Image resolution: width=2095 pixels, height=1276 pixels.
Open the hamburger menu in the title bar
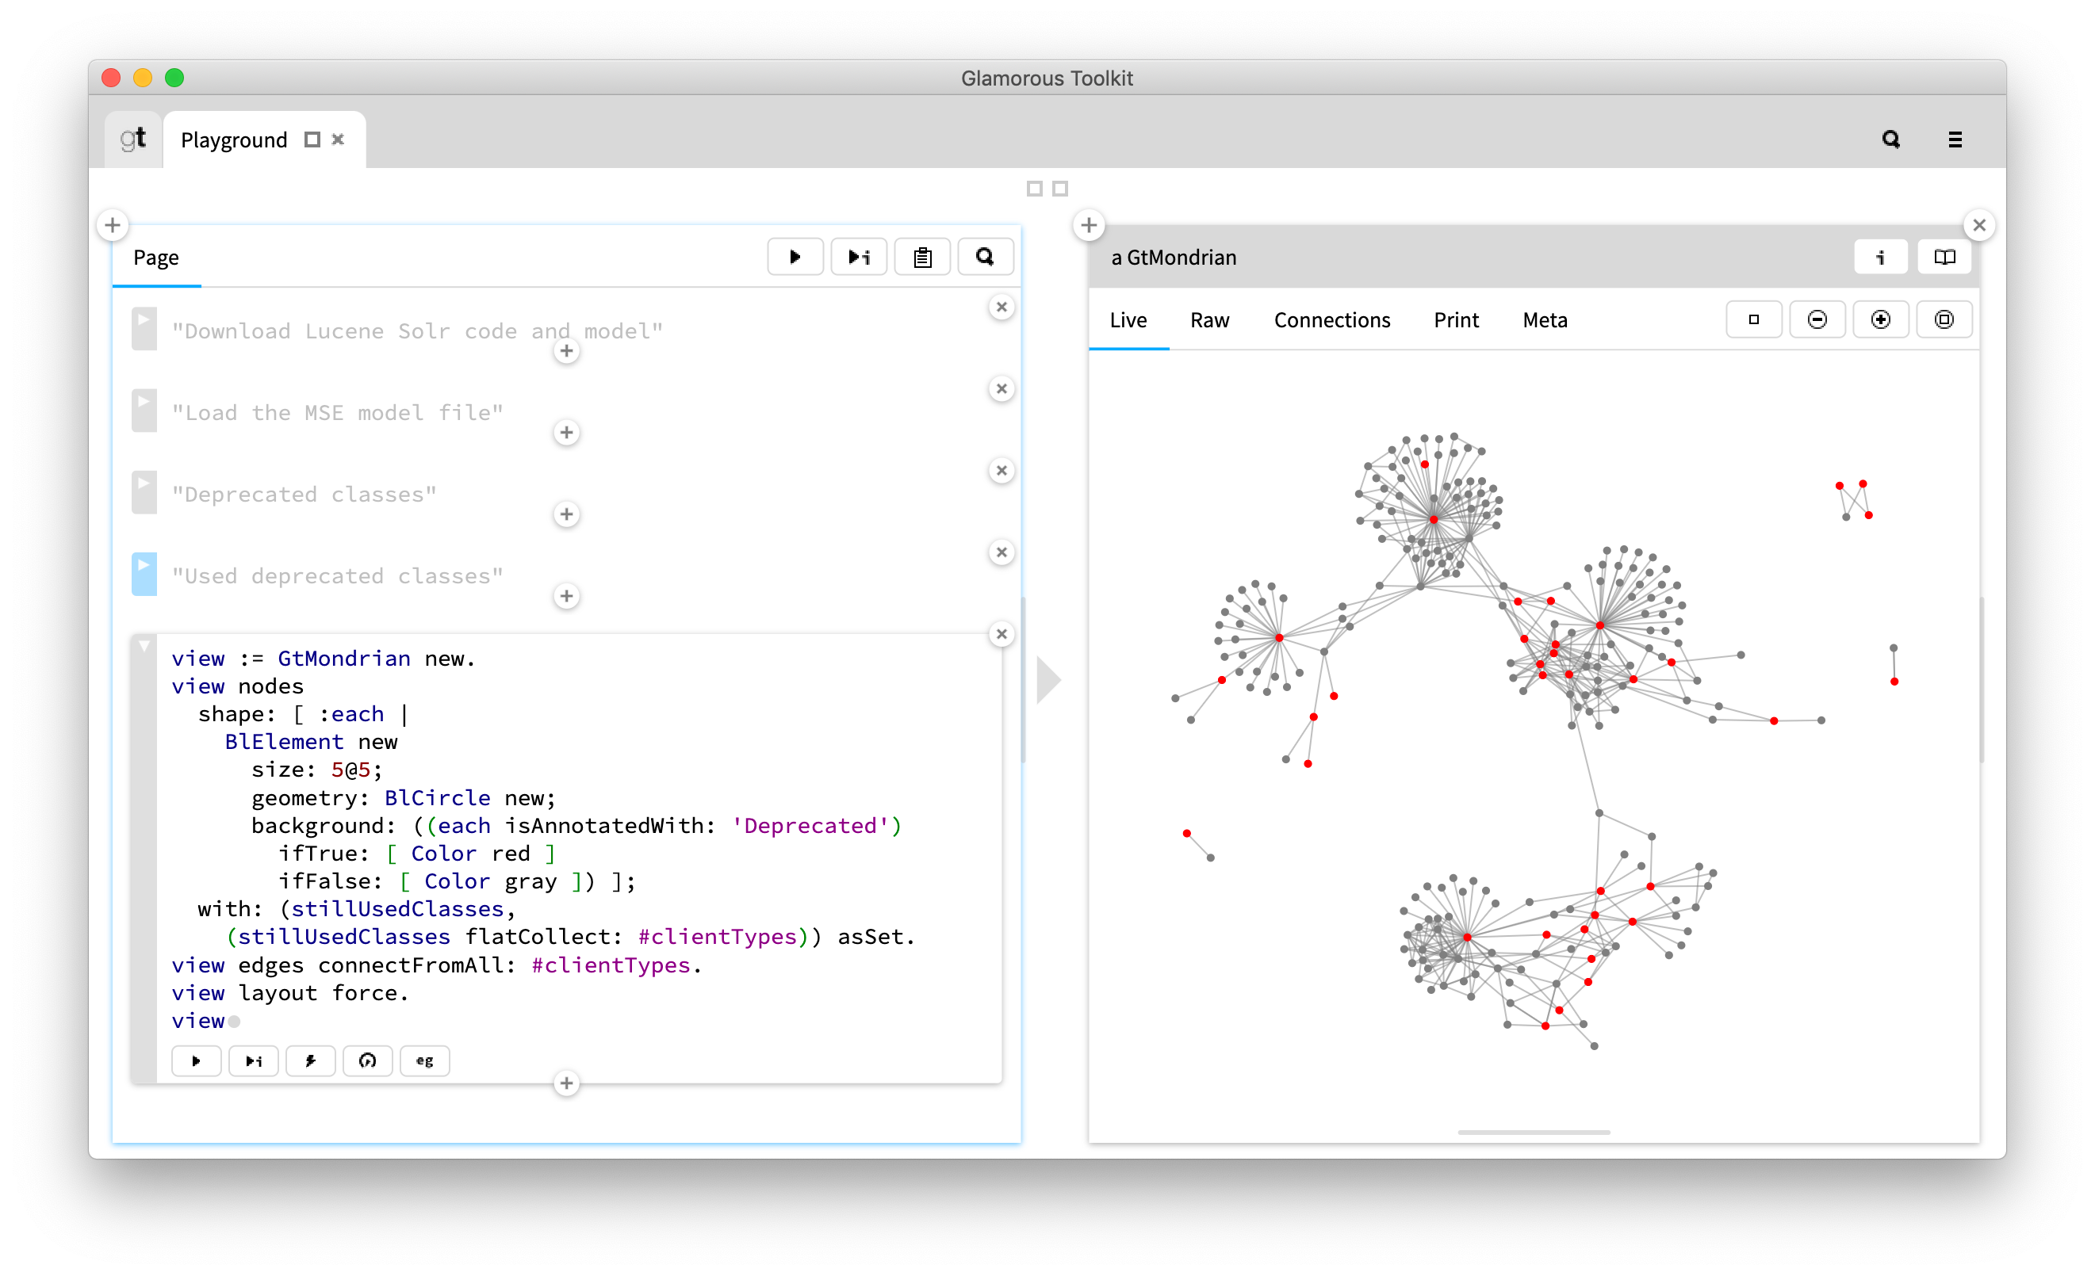(1955, 139)
